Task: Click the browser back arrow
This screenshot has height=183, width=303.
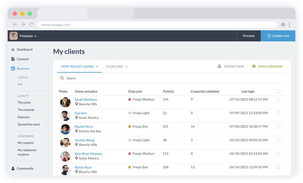Action: (x=15, y=25)
